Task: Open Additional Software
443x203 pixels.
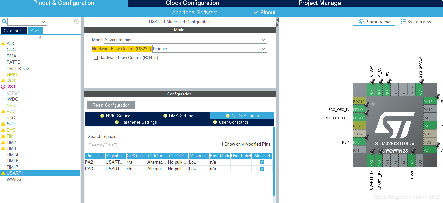Action: pos(195,12)
